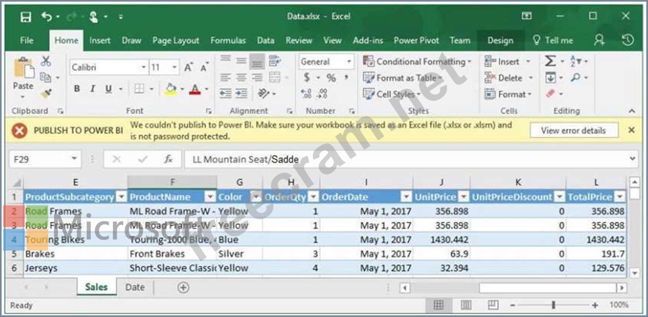Open the File tab
Screen dimensions: 648x317
click(x=26, y=40)
